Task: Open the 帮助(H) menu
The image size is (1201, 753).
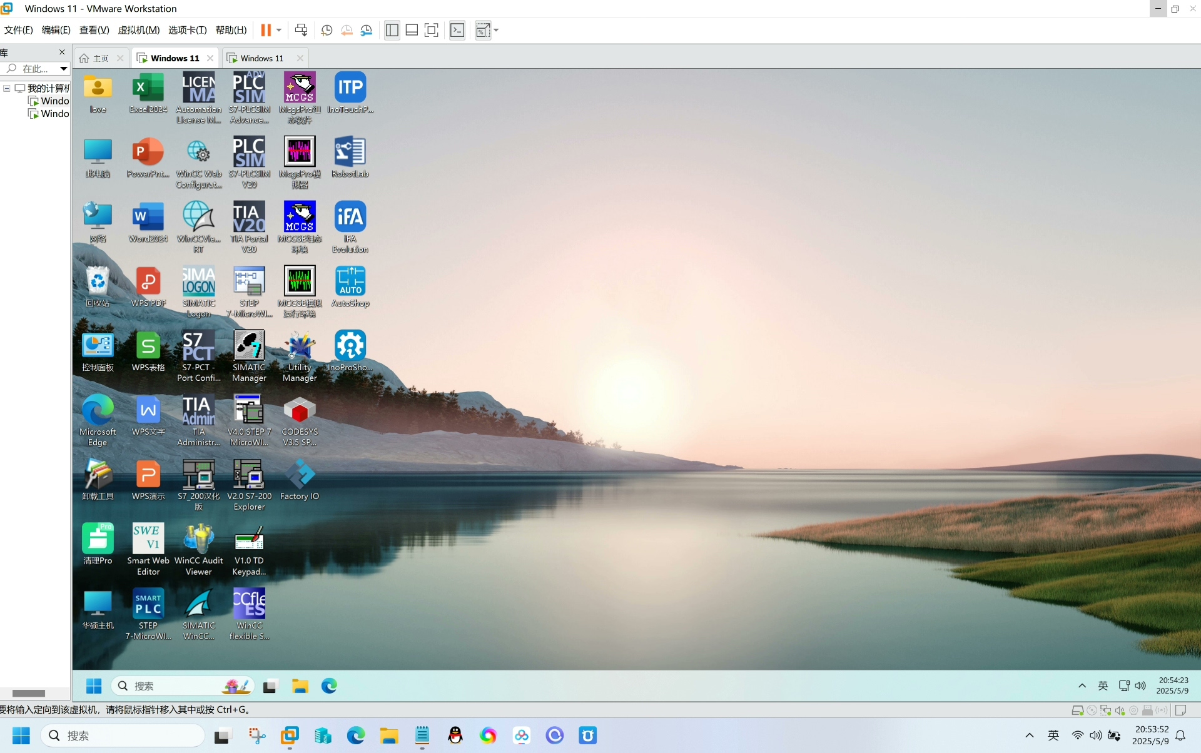Action: click(231, 30)
